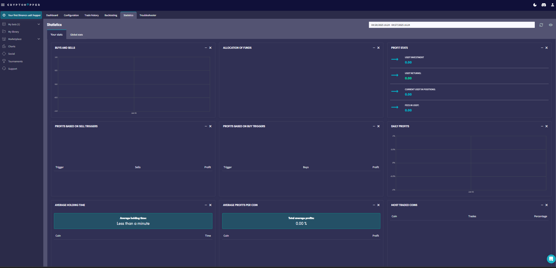
Task: Expand the My bots dropdown chevron
Action: (39, 24)
